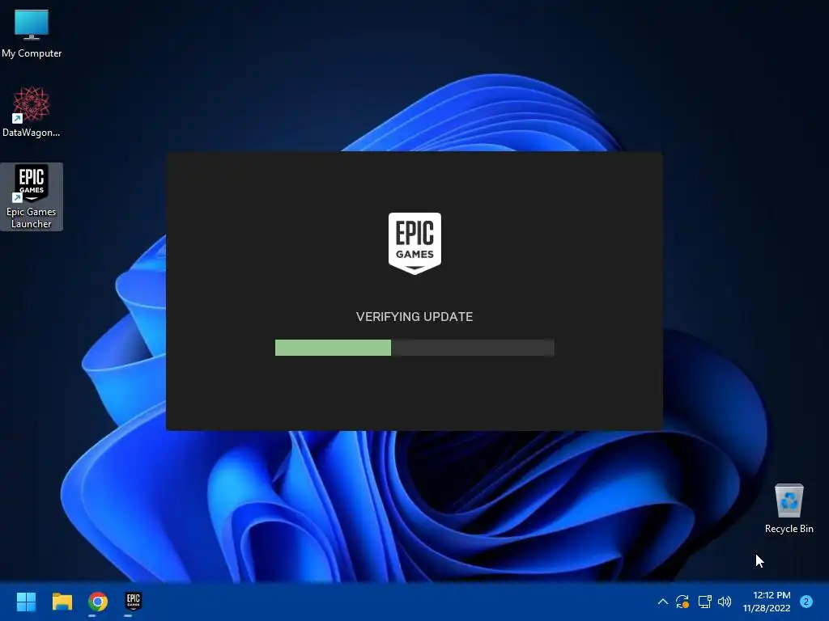Open the notification badge showing 2
This screenshot has width=829, height=621.
pyautogui.click(x=806, y=602)
